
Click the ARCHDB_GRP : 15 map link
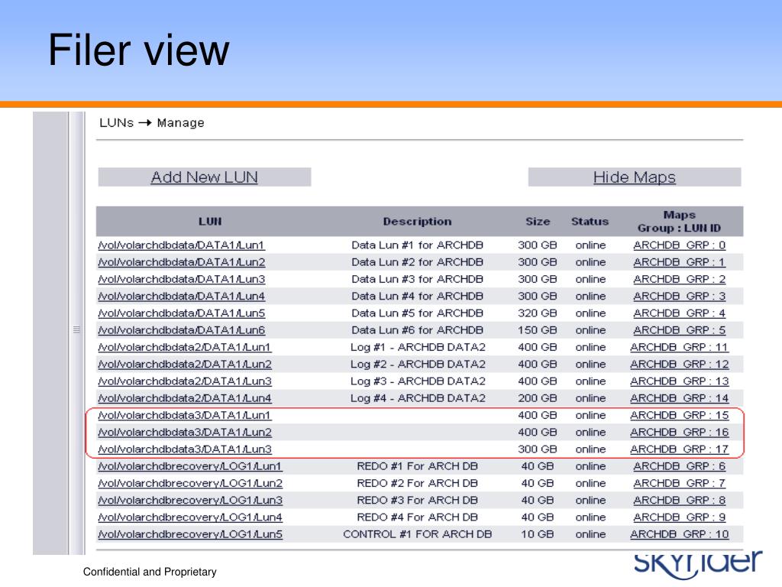pyautogui.click(x=679, y=415)
